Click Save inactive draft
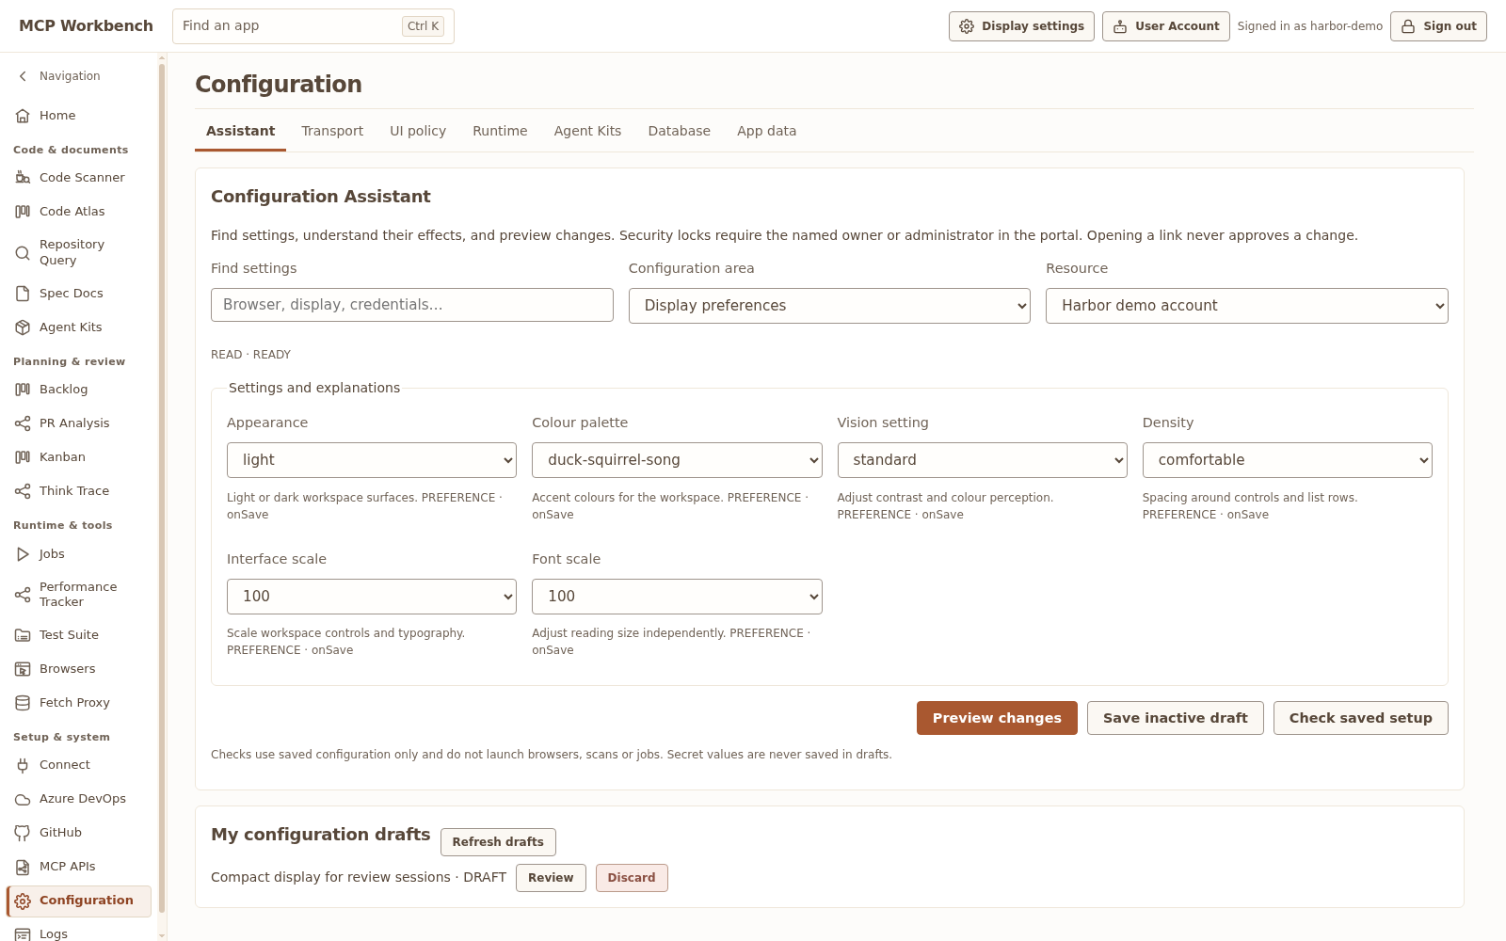Screen dimensions: 1506x941 pyautogui.click(x=1175, y=718)
